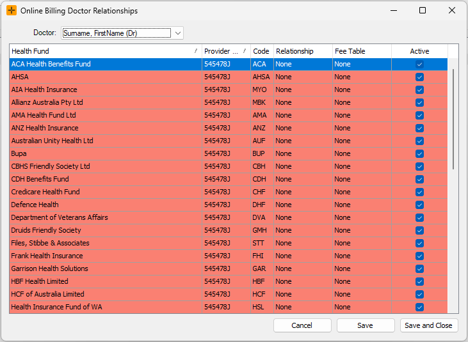Select CBHS Friendly Society Ltd row

coord(229,166)
